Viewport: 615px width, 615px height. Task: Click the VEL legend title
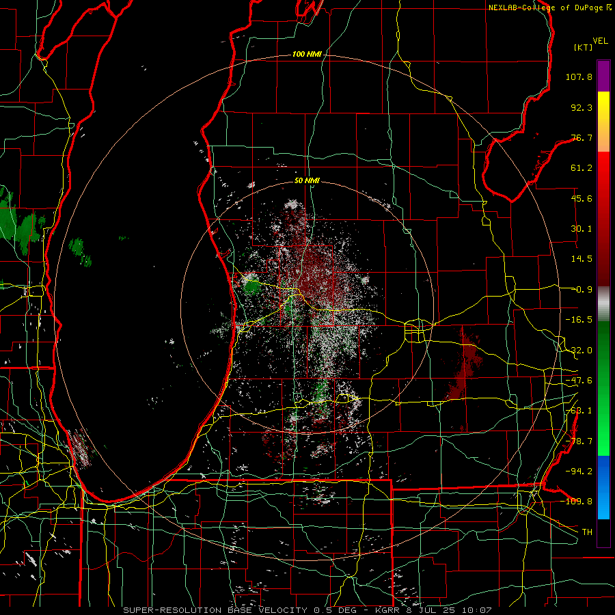click(x=600, y=41)
